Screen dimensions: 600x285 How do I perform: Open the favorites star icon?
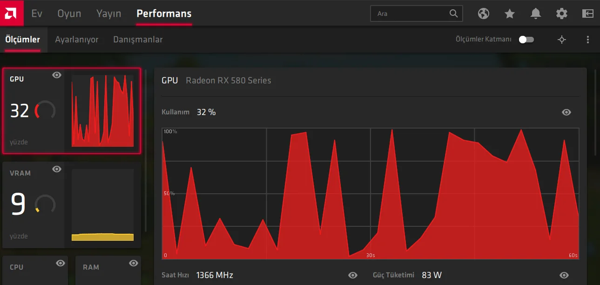[x=510, y=14]
